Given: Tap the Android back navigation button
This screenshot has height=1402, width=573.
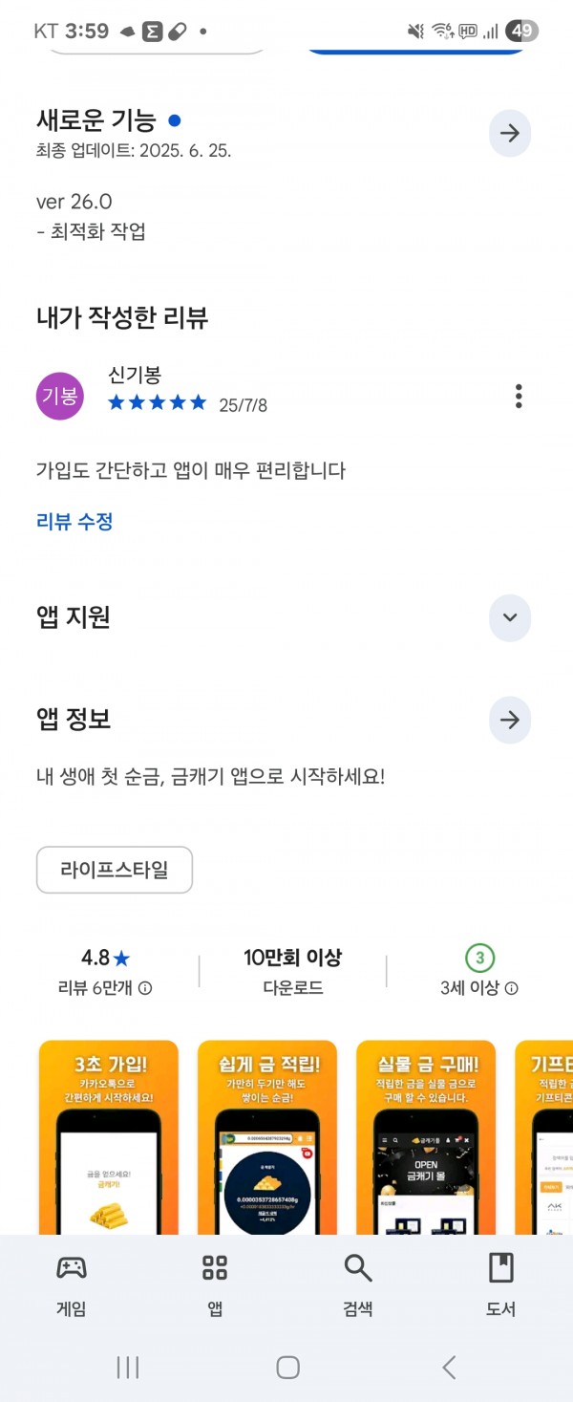Looking at the screenshot, I should (449, 1368).
